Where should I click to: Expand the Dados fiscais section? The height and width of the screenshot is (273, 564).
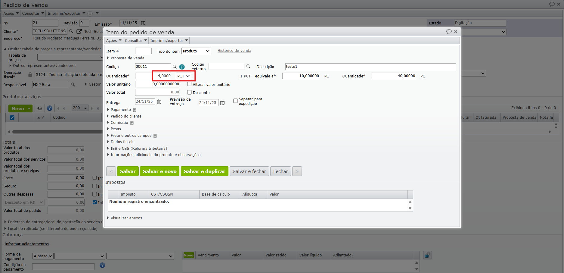tap(121, 142)
